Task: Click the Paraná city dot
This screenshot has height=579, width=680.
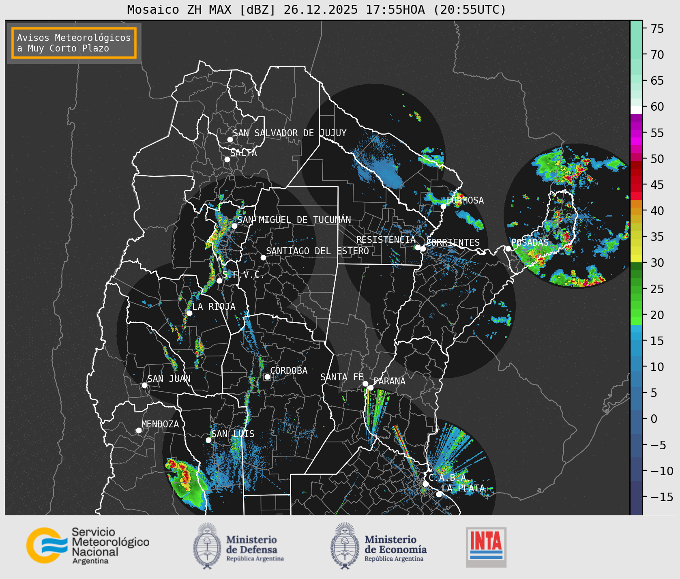Action: coord(371,388)
